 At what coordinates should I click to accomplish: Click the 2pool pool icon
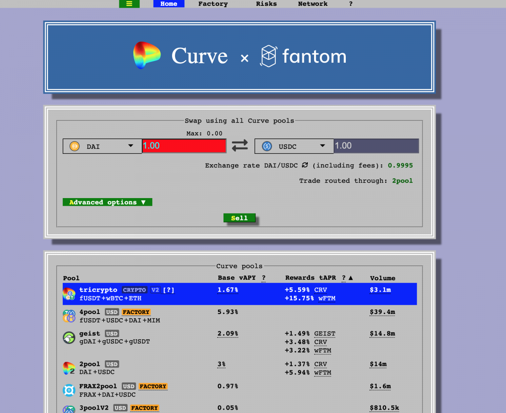[69, 368]
